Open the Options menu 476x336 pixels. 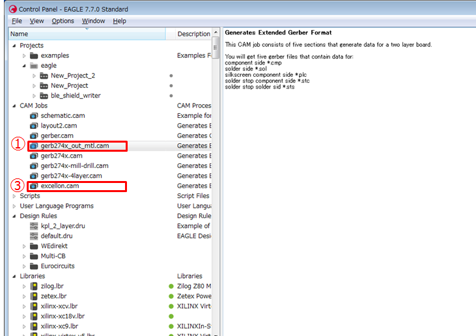point(63,21)
